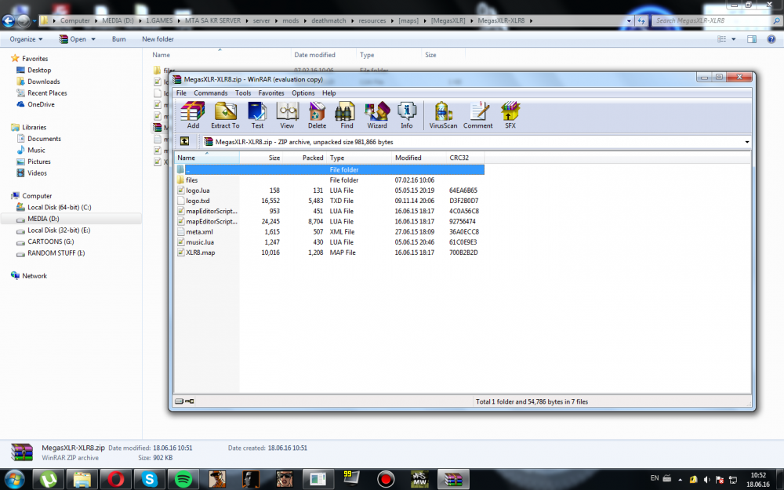This screenshot has width=784, height=490.
Task: Select RANDOM STUFF (I:) drive
Action: pyautogui.click(x=56, y=253)
